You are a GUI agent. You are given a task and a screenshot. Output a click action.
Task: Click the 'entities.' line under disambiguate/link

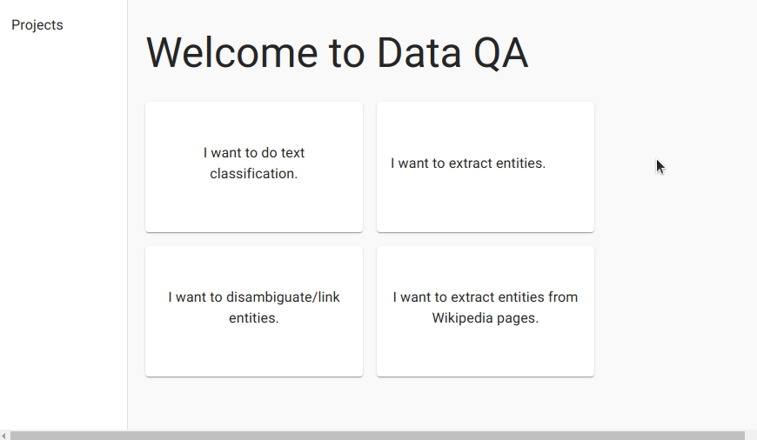click(x=254, y=318)
